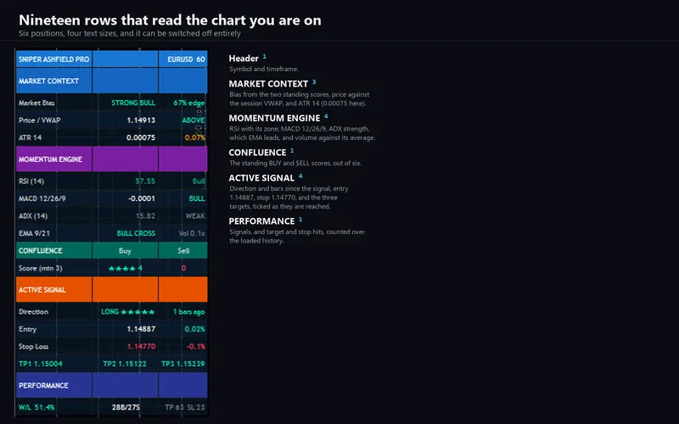Click the LONG five-star direction value
The width and height of the screenshot is (679, 424).
[x=128, y=311]
